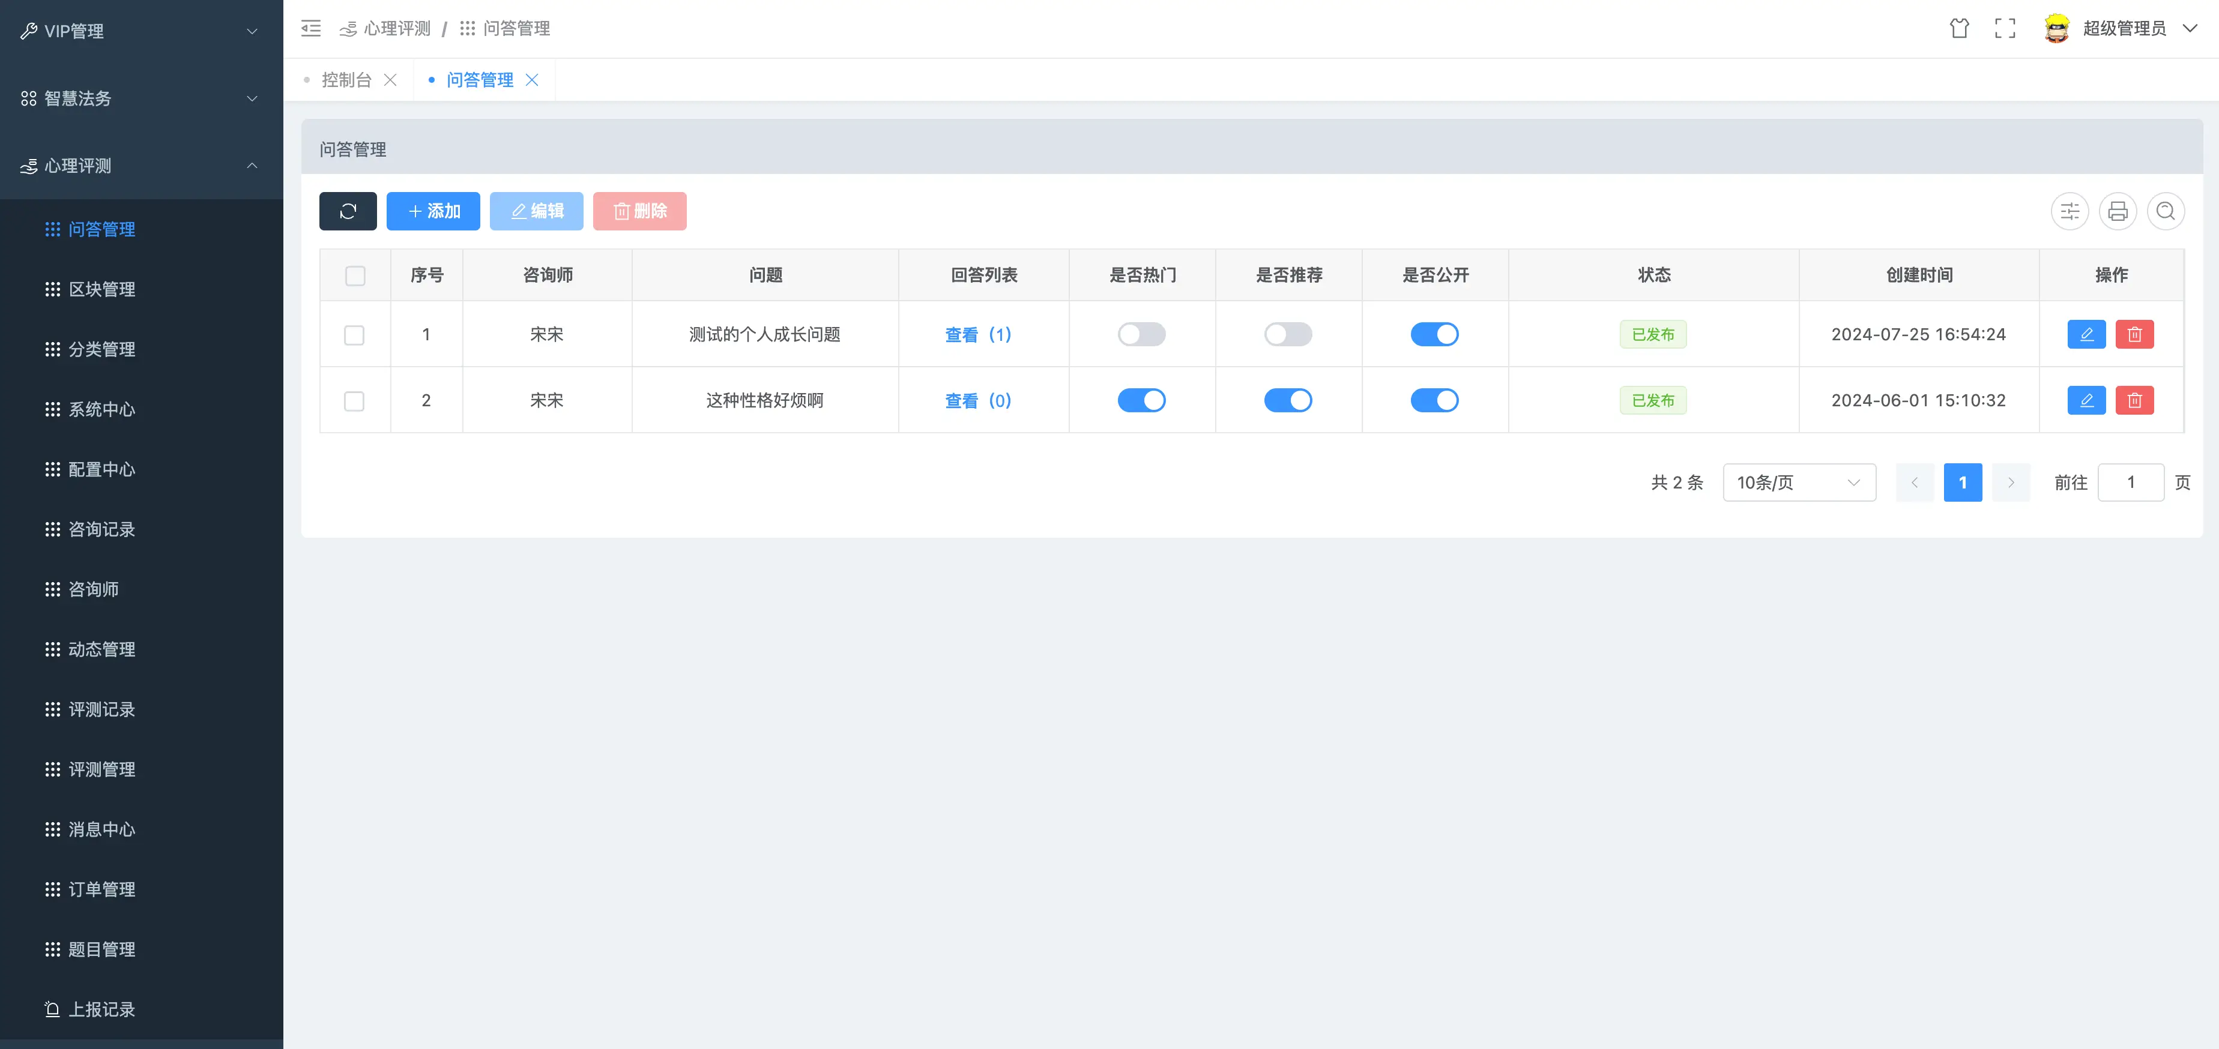The width and height of the screenshot is (2219, 1049).
Task: Disable 是否公开 for 测试的个人成长问题
Action: (1434, 334)
